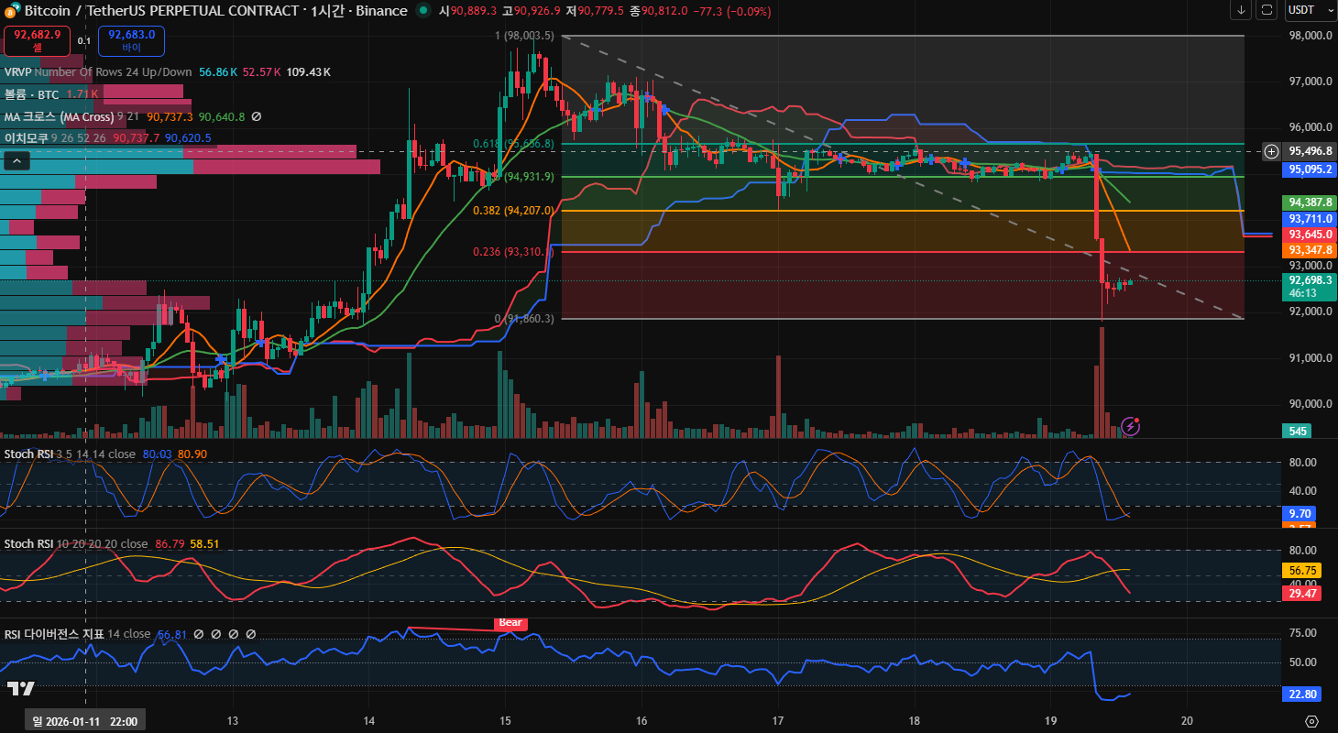
Task: Select the MA 크로스 (MA Cross) indicator legend
Action: click(x=59, y=116)
